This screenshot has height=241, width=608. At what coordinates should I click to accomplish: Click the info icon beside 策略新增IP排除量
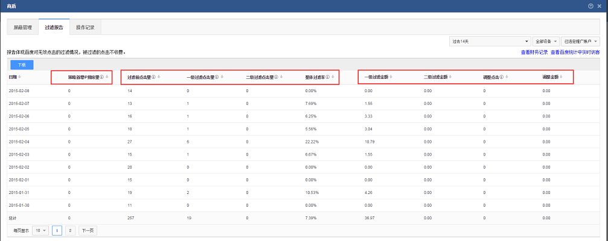(x=102, y=77)
